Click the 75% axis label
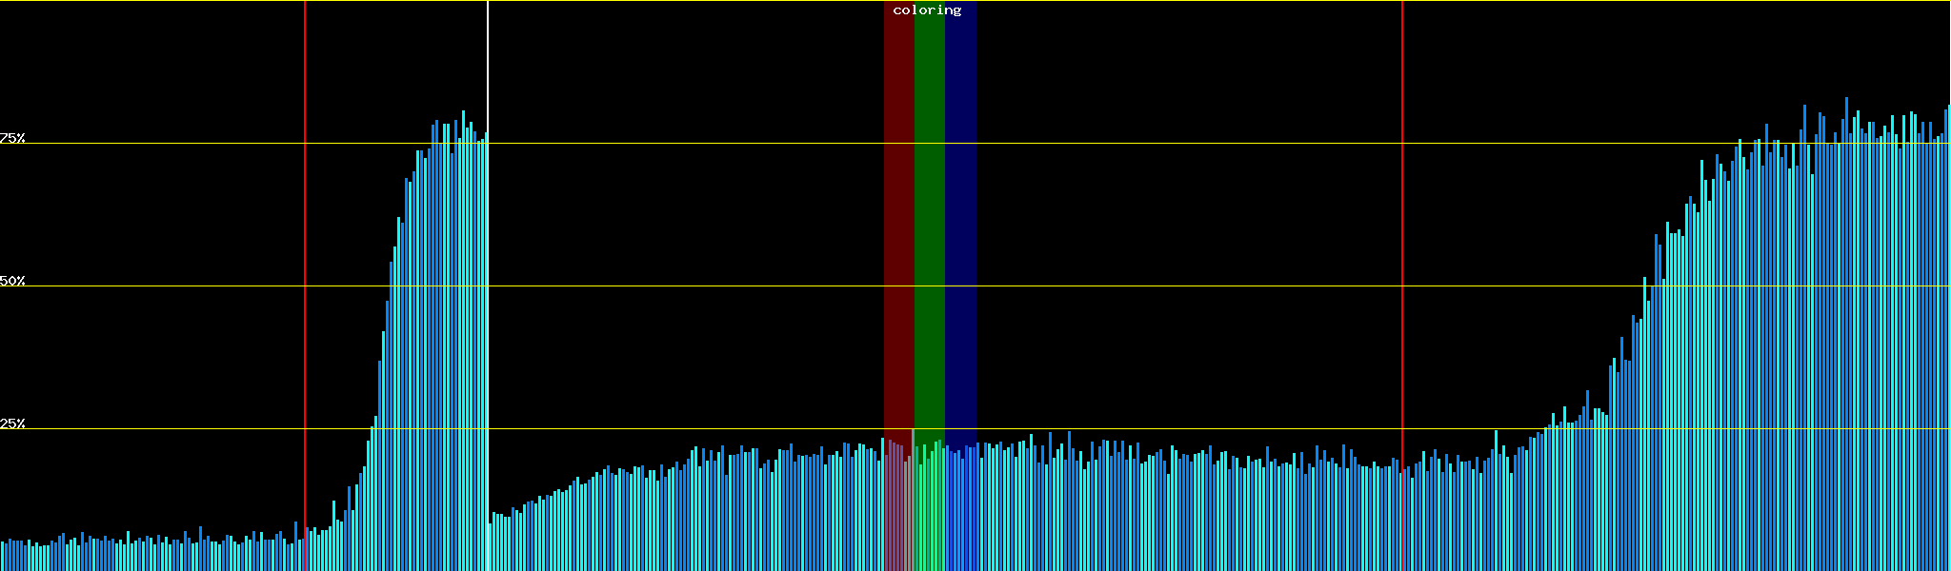 (x=12, y=138)
